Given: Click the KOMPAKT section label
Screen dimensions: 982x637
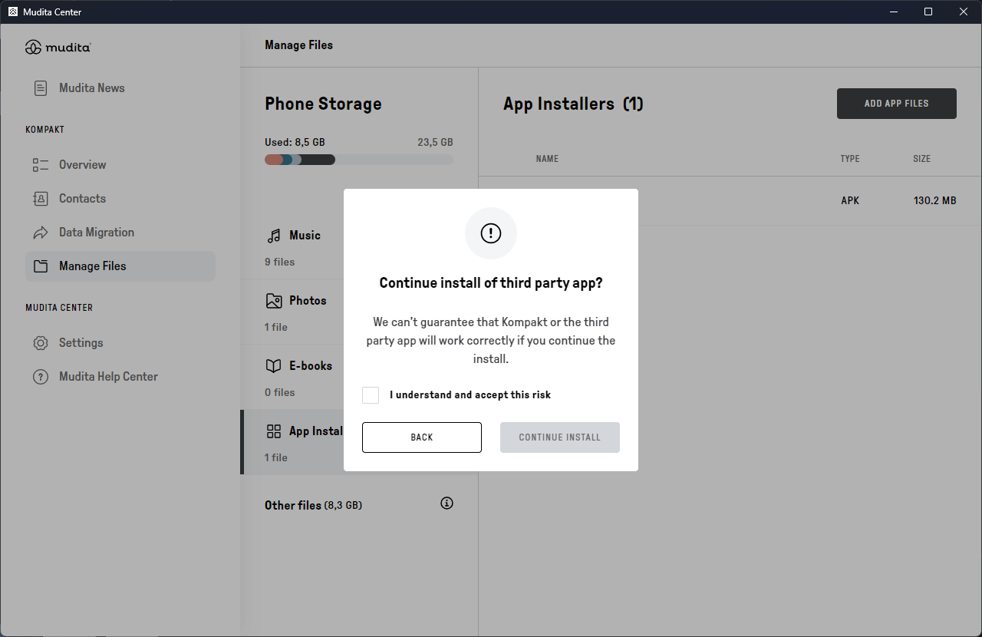Looking at the screenshot, I should 45,130.
